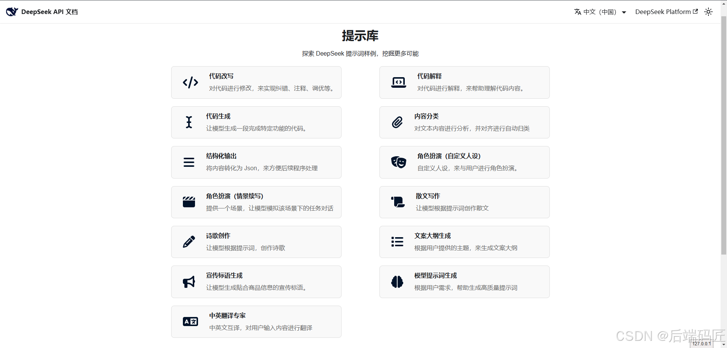This screenshot has width=727, height=348.
Task: Click the scroll icon for 散文写作
Action: (398, 202)
